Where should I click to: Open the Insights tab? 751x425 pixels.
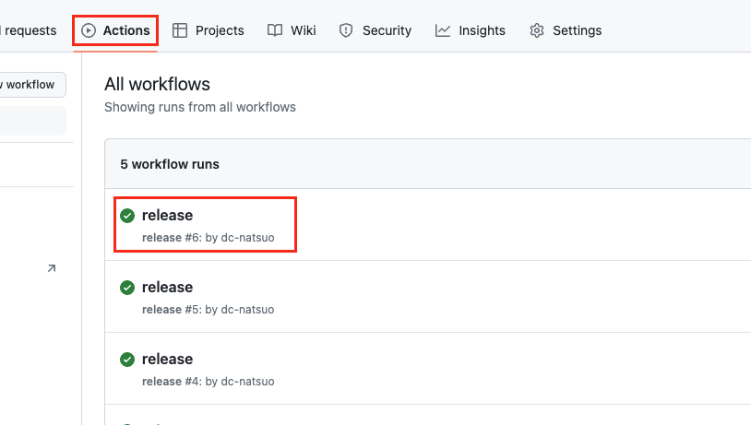pyautogui.click(x=470, y=30)
